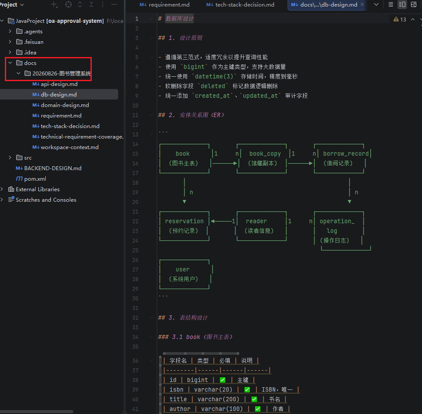
Task: Open pom.xml in project tree
Action: click(35, 179)
